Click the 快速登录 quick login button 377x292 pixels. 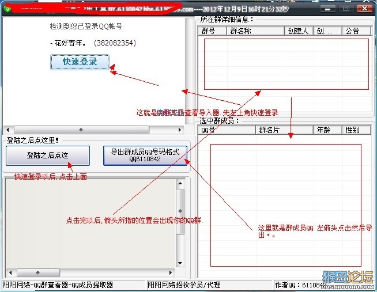[x=80, y=62]
